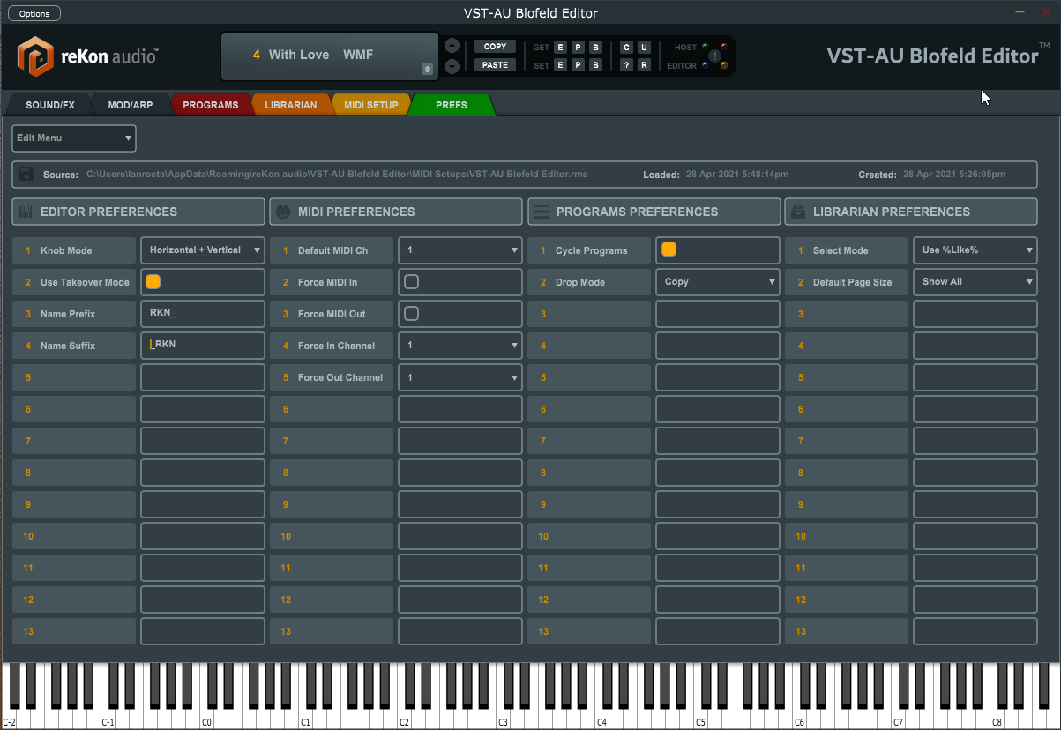The height and width of the screenshot is (730, 1061).
Task: Click the SET row B button
Action: click(x=595, y=65)
